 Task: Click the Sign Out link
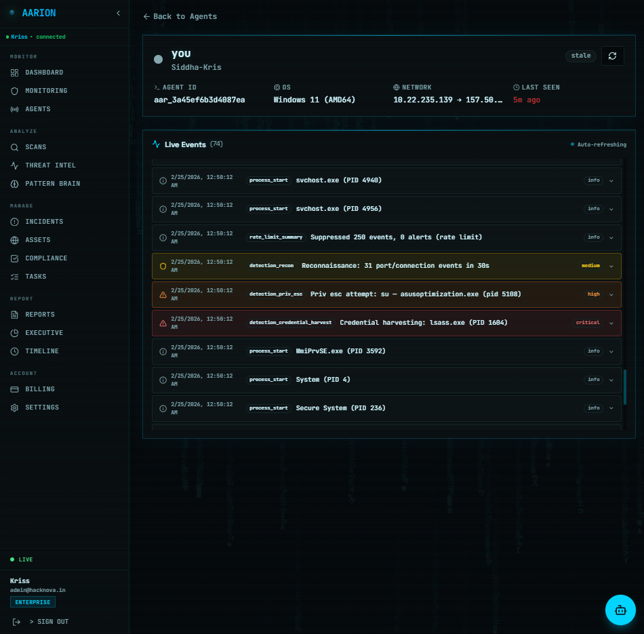coord(49,622)
